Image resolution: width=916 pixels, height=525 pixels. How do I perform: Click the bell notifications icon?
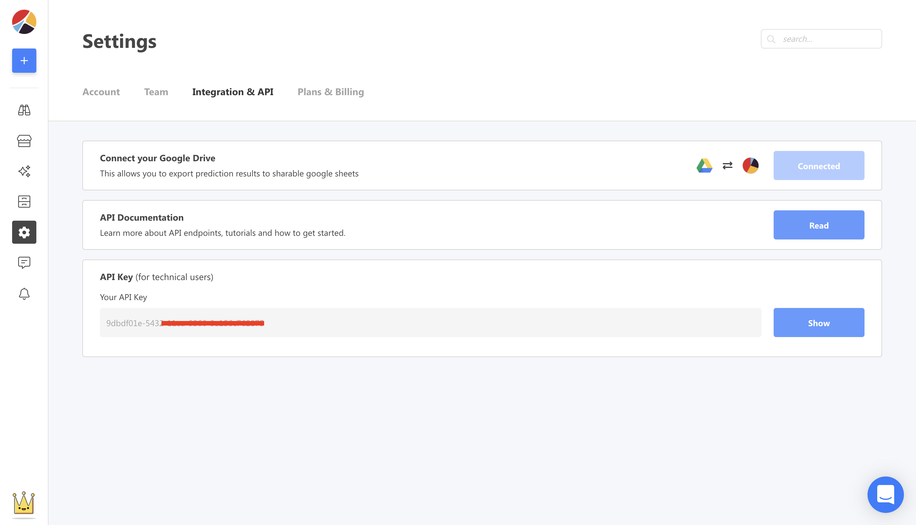coord(24,293)
